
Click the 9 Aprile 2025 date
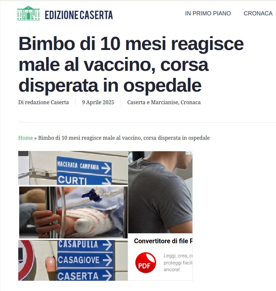click(x=98, y=102)
